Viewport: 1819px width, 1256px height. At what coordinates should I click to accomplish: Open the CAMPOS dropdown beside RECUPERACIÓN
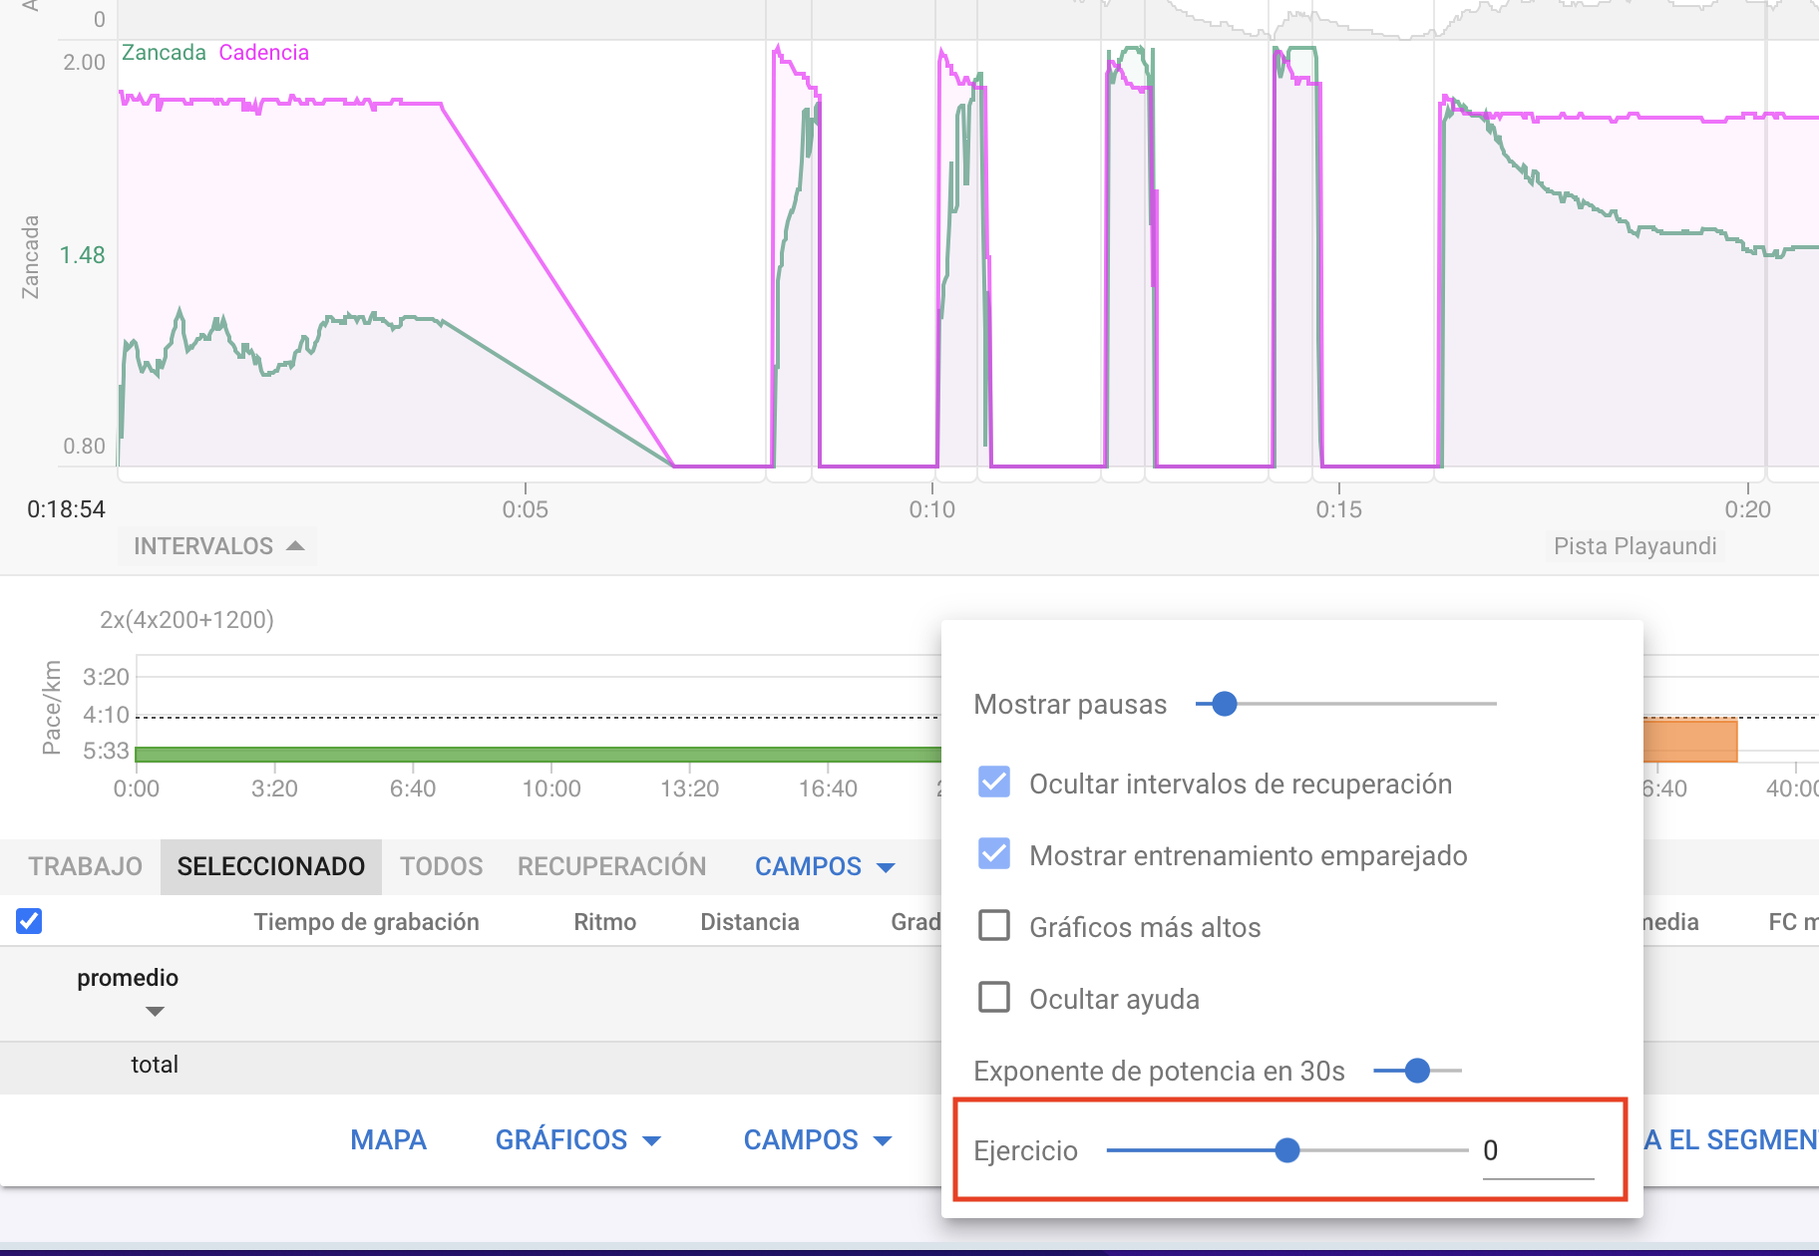(x=824, y=866)
